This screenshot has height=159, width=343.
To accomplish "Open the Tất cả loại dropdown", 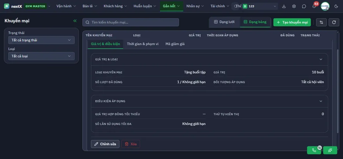I will tap(41, 56).
